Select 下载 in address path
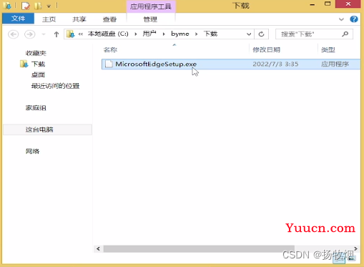Image resolution: width=364 pixels, height=267 pixels. click(x=210, y=34)
